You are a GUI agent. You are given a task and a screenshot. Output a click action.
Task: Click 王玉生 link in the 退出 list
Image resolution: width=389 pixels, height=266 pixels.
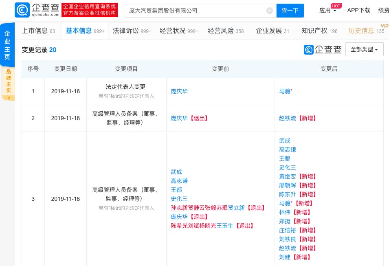tap(225, 226)
